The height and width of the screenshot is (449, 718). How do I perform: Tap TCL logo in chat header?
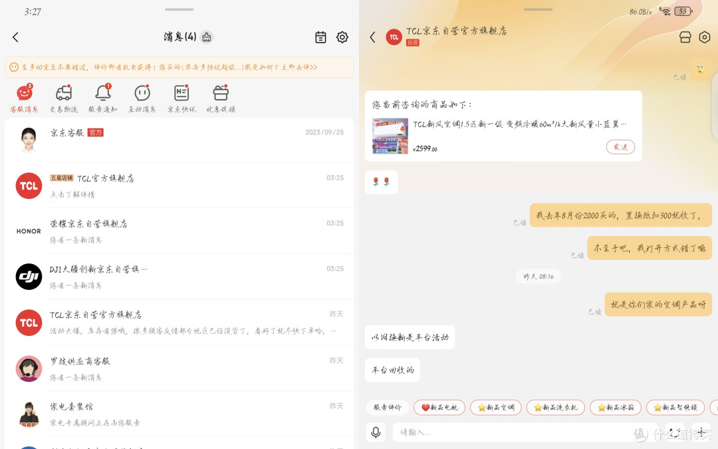(x=394, y=37)
